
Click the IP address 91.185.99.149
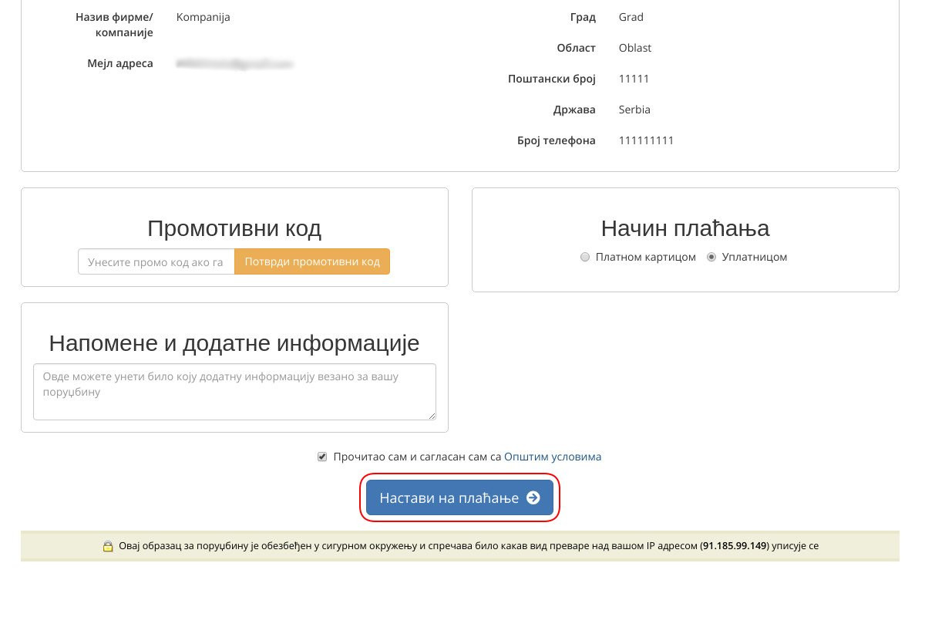pyautogui.click(x=734, y=546)
